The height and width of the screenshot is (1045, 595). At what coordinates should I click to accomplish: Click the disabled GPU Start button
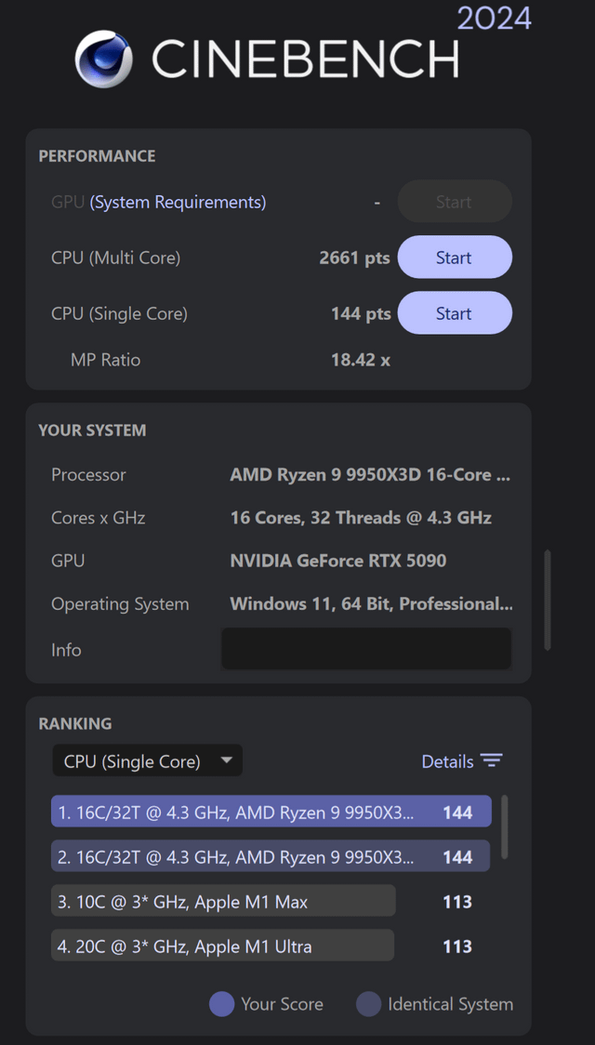455,201
